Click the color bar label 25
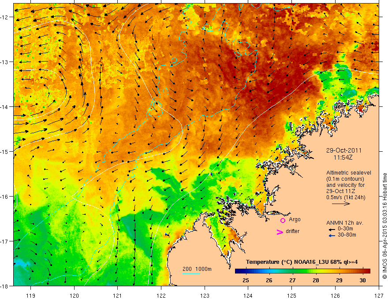 click(246, 280)
